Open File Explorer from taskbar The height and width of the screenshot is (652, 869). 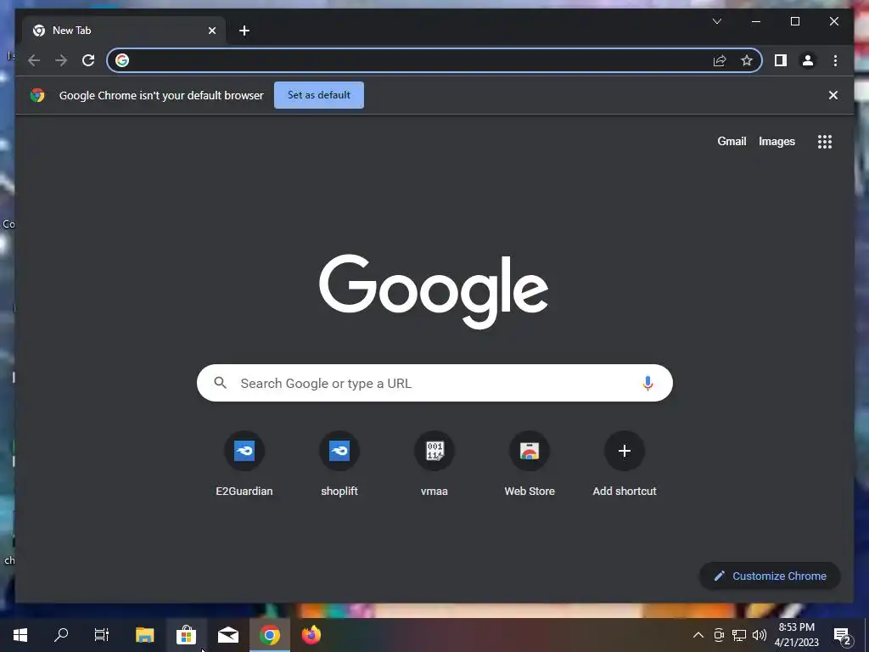tap(144, 635)
